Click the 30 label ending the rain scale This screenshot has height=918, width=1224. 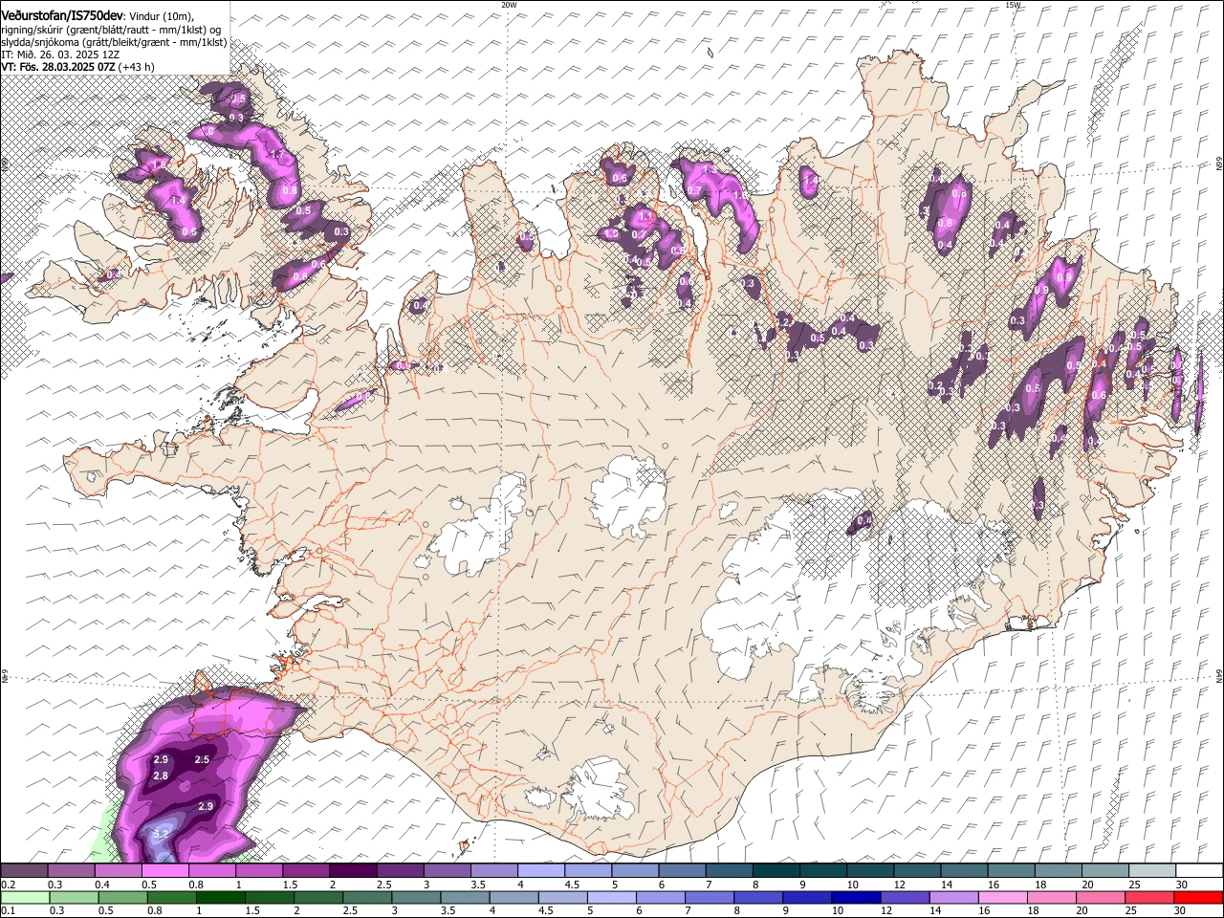click(x=1182, y=911)
